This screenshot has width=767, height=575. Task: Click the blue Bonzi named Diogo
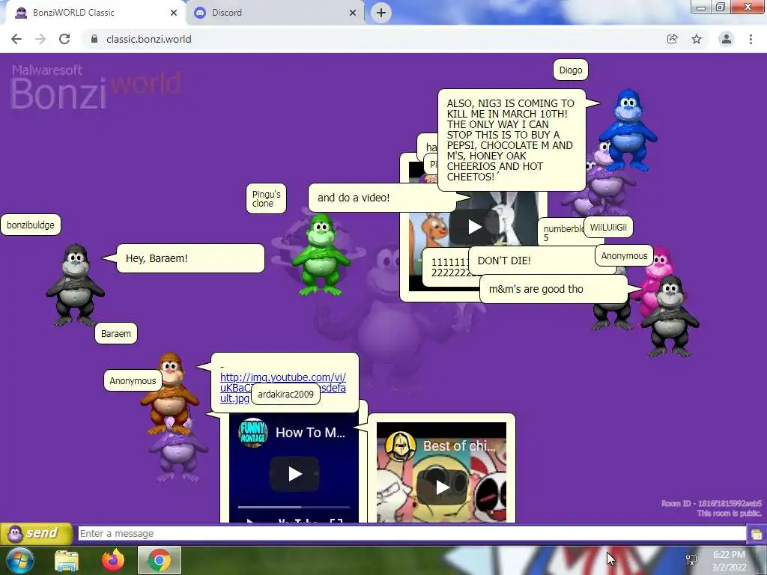tap(628, 130)
